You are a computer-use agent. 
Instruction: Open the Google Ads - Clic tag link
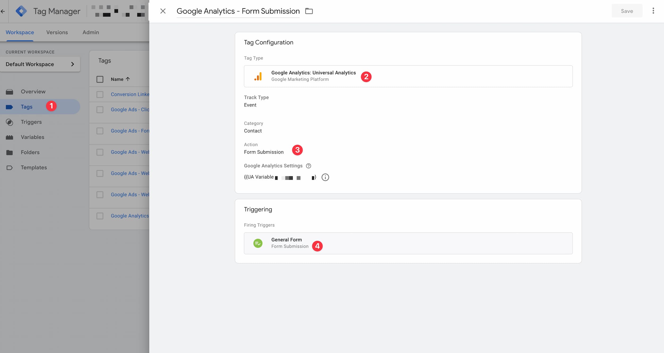[130, 109]
